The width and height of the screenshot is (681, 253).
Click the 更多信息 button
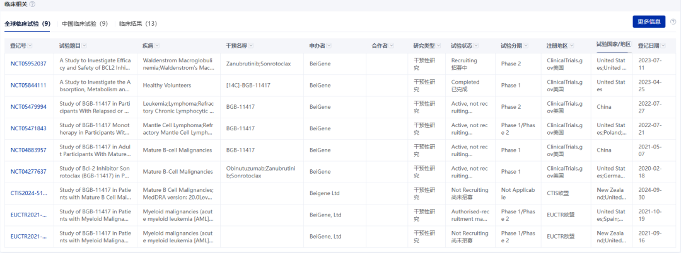coord(649,21)
